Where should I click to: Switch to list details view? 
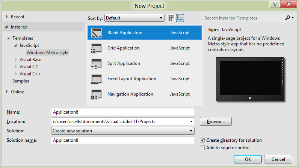click(x=180, y=18)
